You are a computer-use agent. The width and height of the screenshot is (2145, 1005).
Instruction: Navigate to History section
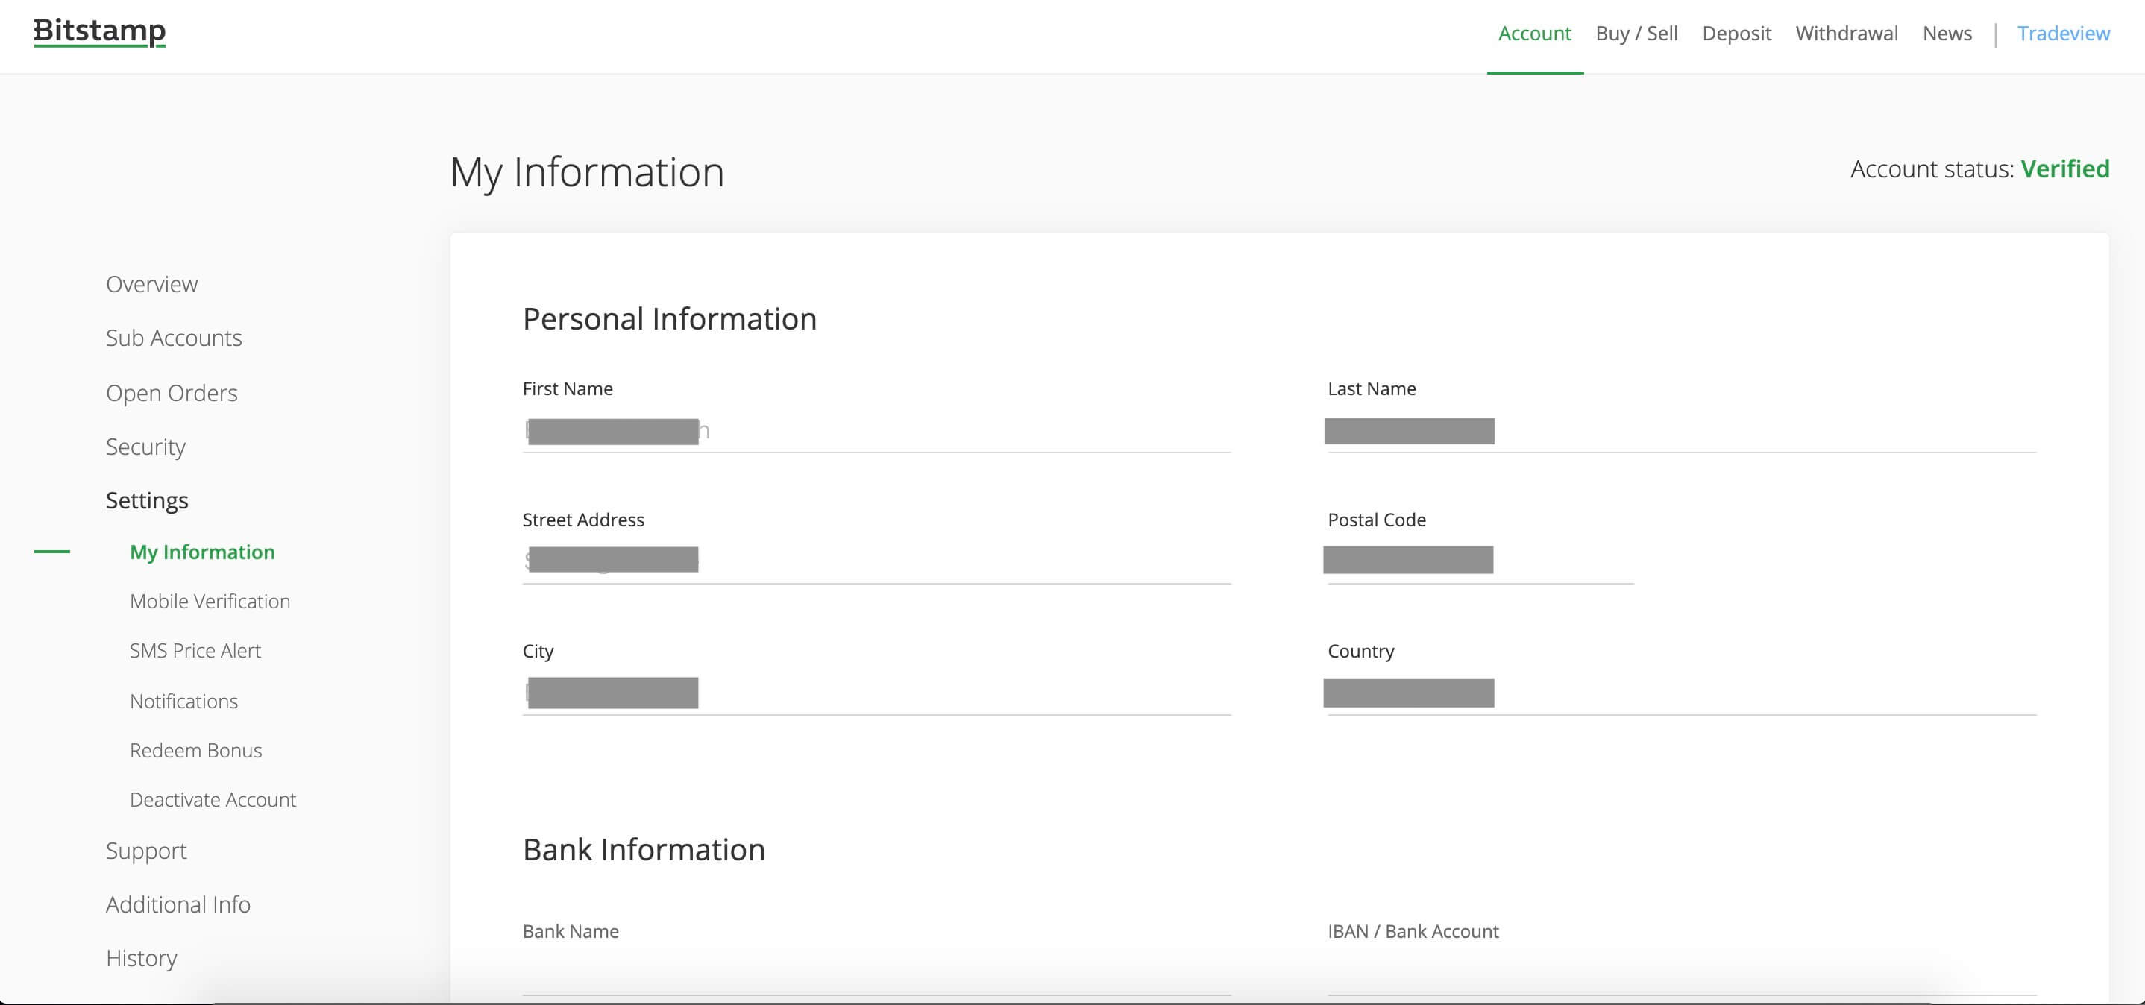coord(141,957)
